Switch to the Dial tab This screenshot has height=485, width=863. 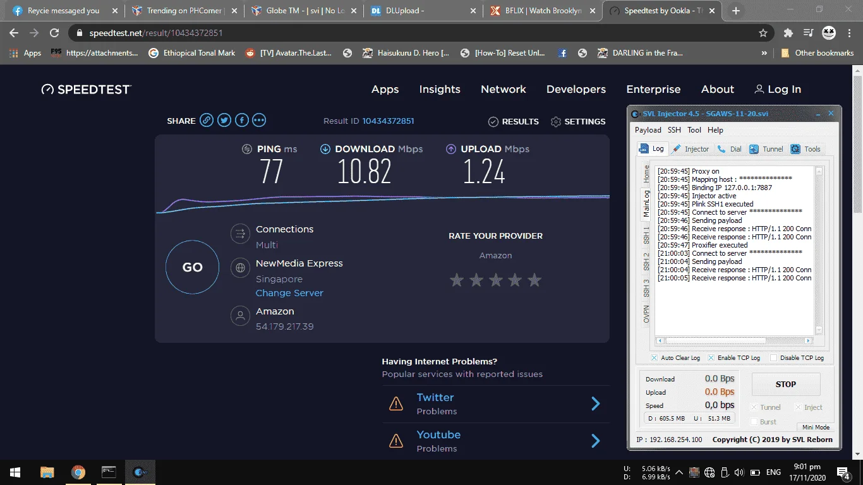[x=729, y=149]
